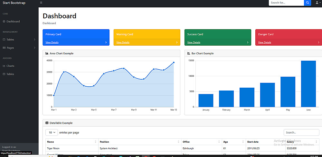This screenshot has height=157, width=322.
Task: Click the 'Logged in as:' sidebar footer text
Action: pyautogui.click(x=9, y=147)
